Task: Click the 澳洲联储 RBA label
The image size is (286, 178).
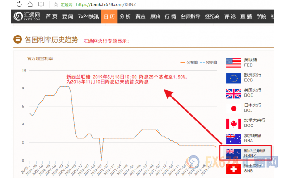Action: click(x=252, y=138)
